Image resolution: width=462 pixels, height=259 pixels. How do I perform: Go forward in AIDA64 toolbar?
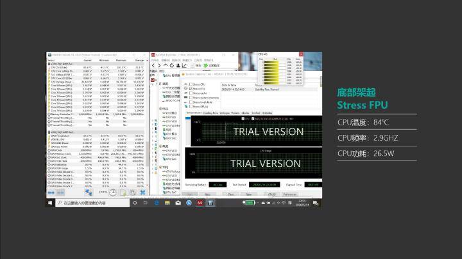(159, 65)
